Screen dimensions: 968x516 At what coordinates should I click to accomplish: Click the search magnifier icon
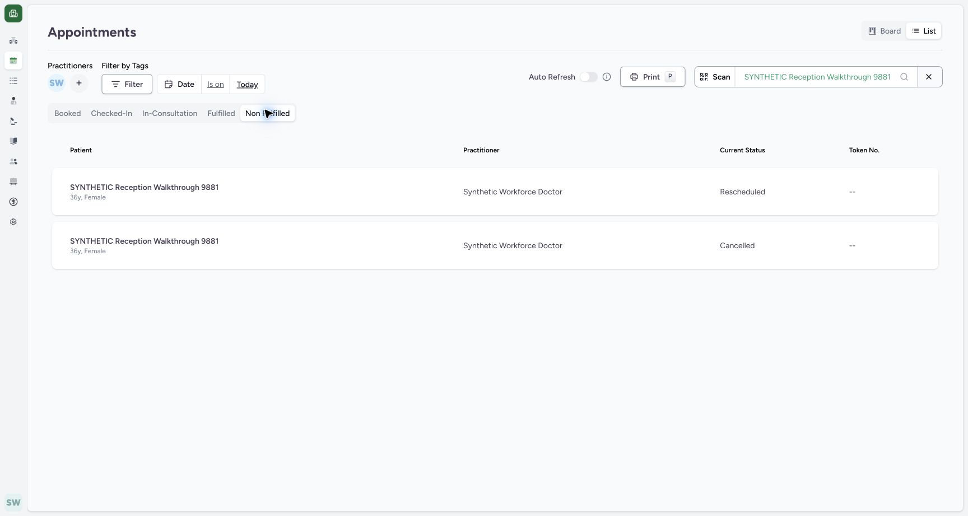(x=904, y=77)
